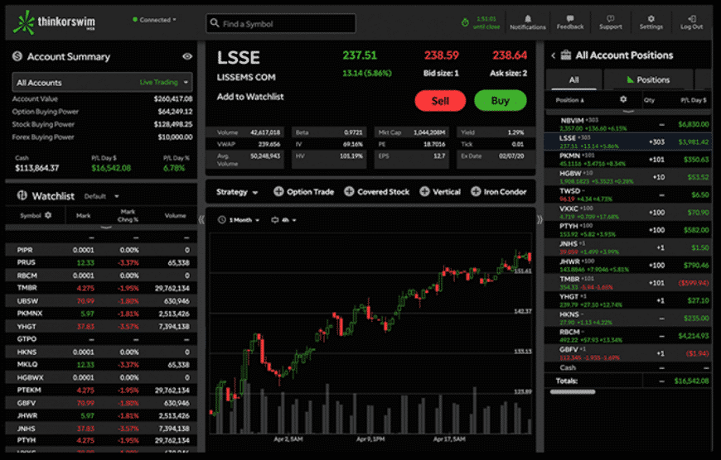Sort watchlist by Mark column
Screen dimensions: 721x460
click(83, 215)
